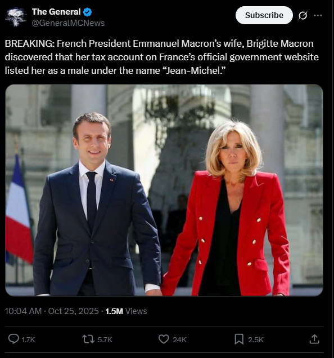This screenshot has width=334, height=358.
Task: Bookmark this post with the ribbon icon
Action: point(239,339)
